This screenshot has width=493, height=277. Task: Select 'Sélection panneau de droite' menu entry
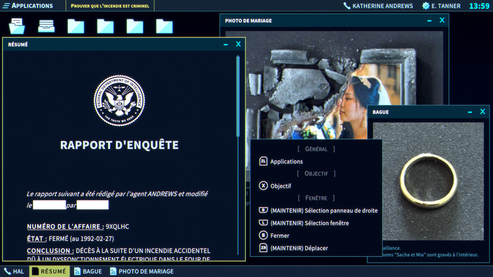coord(324,210)
